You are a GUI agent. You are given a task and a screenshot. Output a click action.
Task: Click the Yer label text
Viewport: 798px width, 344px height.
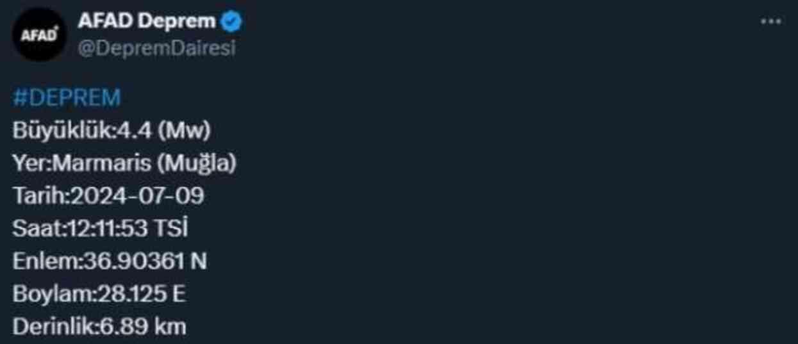click(29, 163)
